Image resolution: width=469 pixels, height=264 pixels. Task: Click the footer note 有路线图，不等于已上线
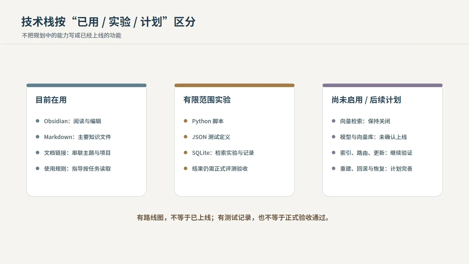234,218
